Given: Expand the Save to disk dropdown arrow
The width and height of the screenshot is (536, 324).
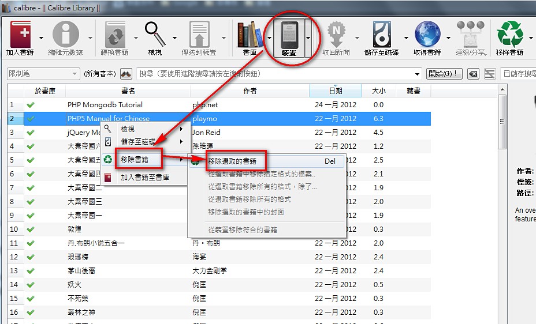Looking at the screenshot, I should pyautogui.click(x=406, y=38).
